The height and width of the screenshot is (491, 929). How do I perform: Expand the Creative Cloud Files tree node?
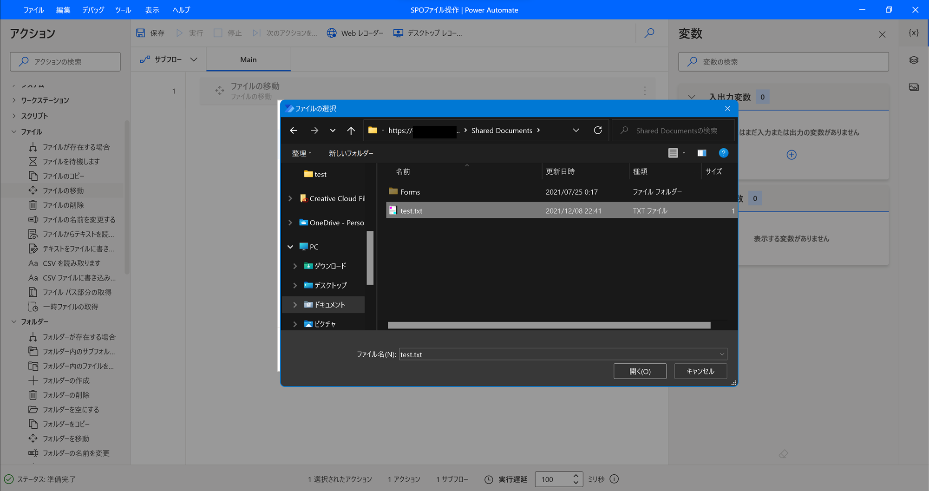(x=290, y=198)
